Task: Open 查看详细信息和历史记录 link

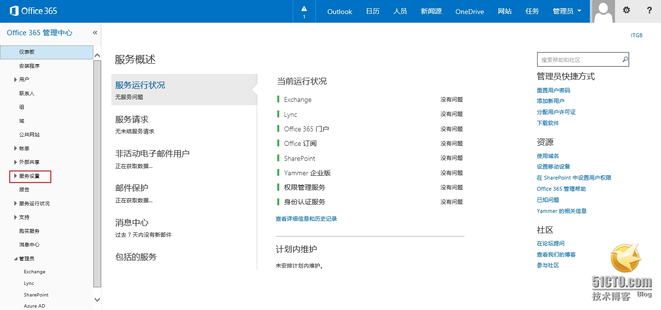Action: [x=306, y=219]
